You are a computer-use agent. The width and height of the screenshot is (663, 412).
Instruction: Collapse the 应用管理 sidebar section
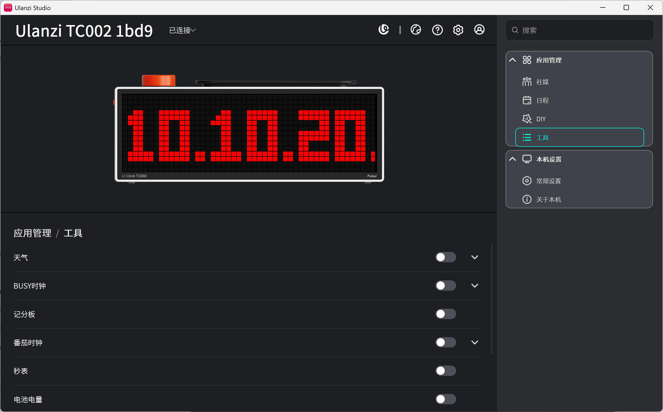pyautogui.click(x=513, y=60)
